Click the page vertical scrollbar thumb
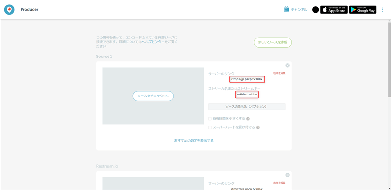Screen dimensions: 391x190 pos(389,60)
